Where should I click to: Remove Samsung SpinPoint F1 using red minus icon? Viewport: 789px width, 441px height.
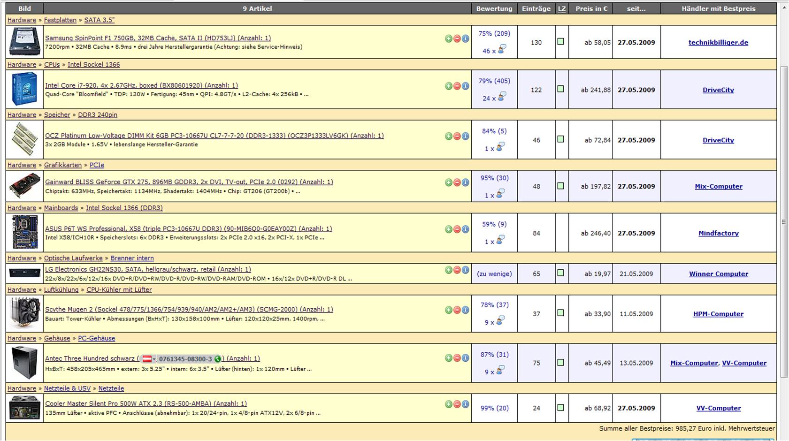[457, 38]
